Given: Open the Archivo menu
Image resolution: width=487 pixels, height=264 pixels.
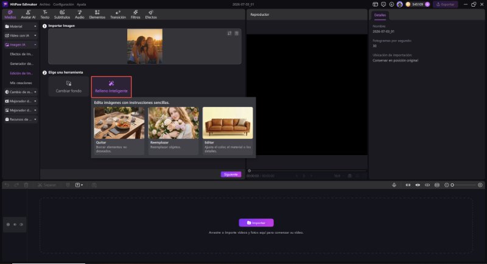Looking at the screenshot, I should tap(44, 4).
